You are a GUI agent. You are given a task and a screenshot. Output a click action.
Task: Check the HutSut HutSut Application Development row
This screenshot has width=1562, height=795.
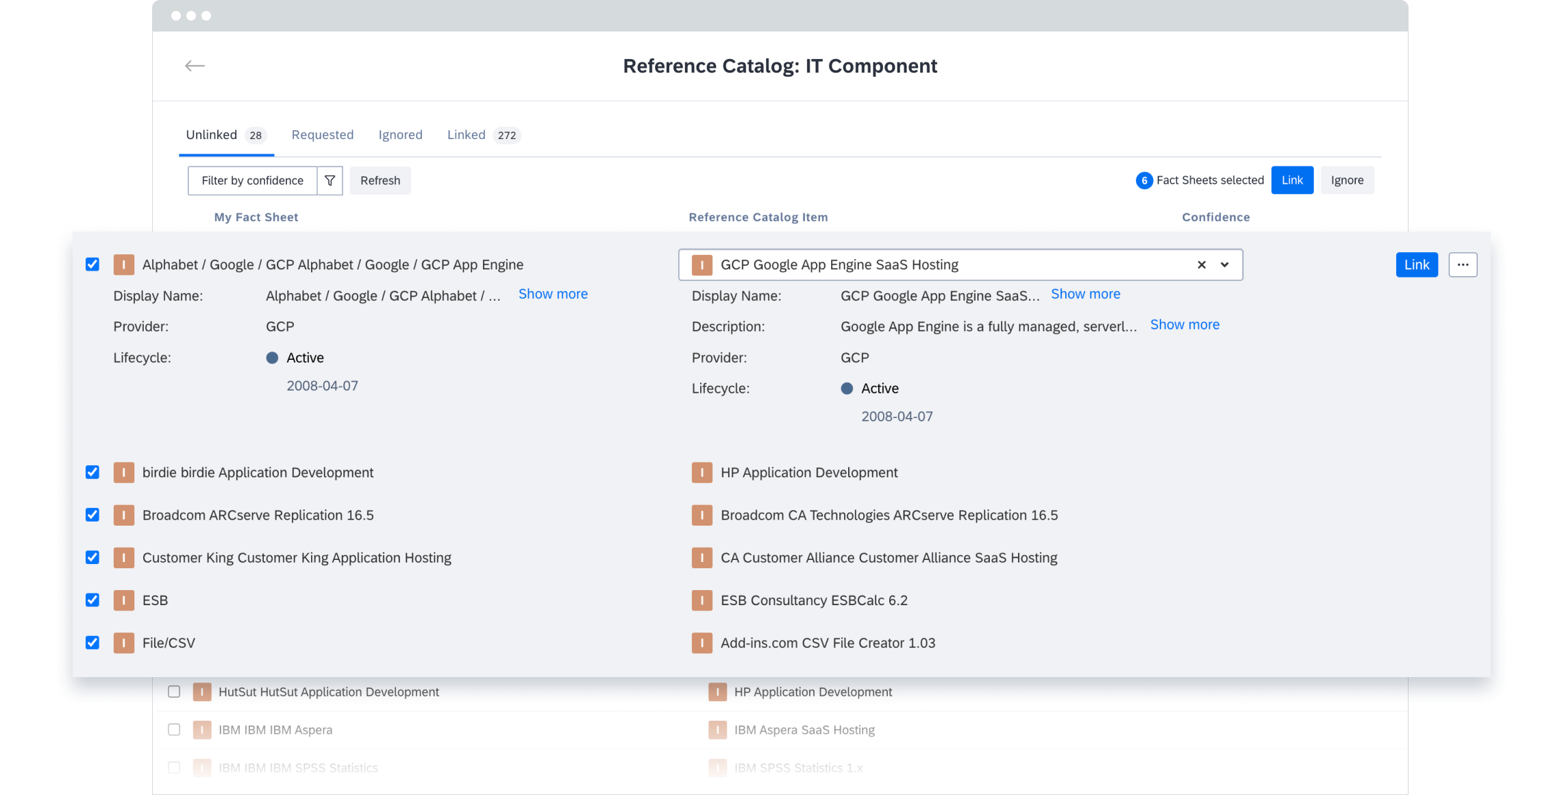click(x=174, y=692)
